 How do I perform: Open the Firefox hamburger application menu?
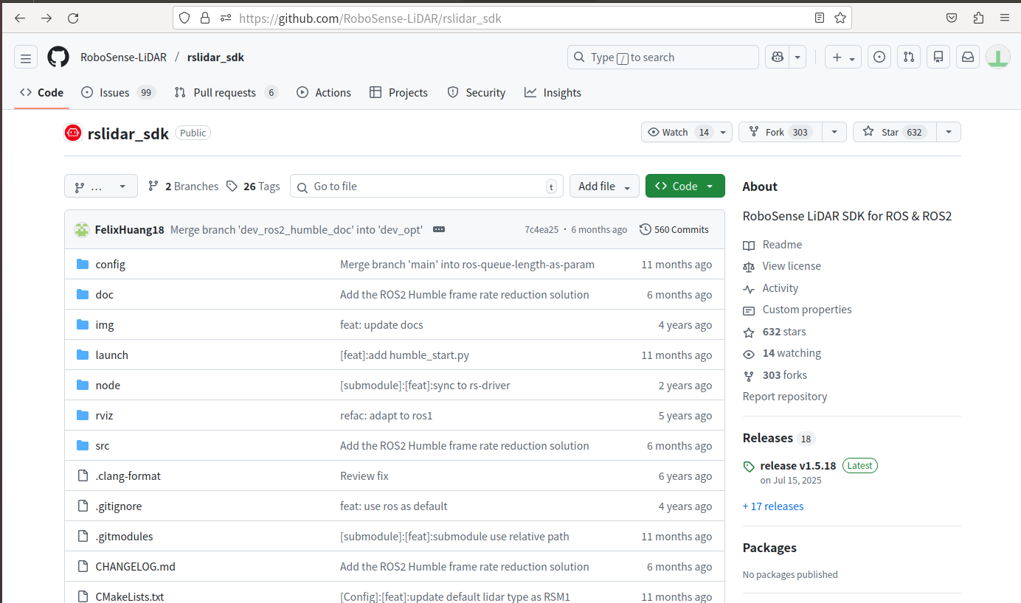tap(1005, 18)
